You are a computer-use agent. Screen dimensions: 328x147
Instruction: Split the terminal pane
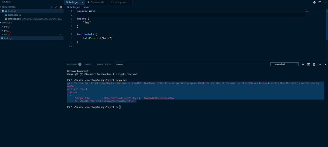pyautogui.click(x=308, y=64)
